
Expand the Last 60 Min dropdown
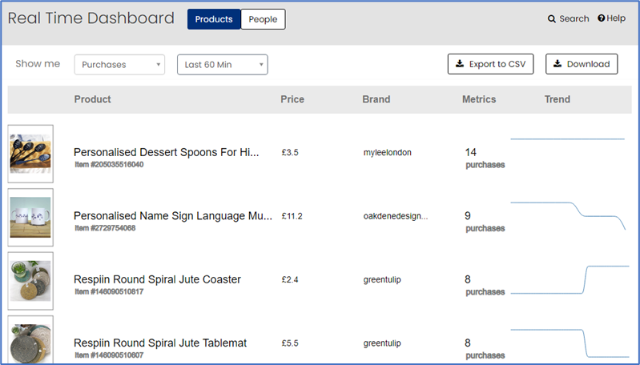click(x=223, y=65)
